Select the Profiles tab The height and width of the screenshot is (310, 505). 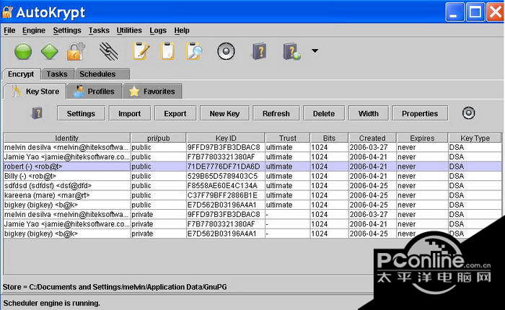click(x=95, y=92)
